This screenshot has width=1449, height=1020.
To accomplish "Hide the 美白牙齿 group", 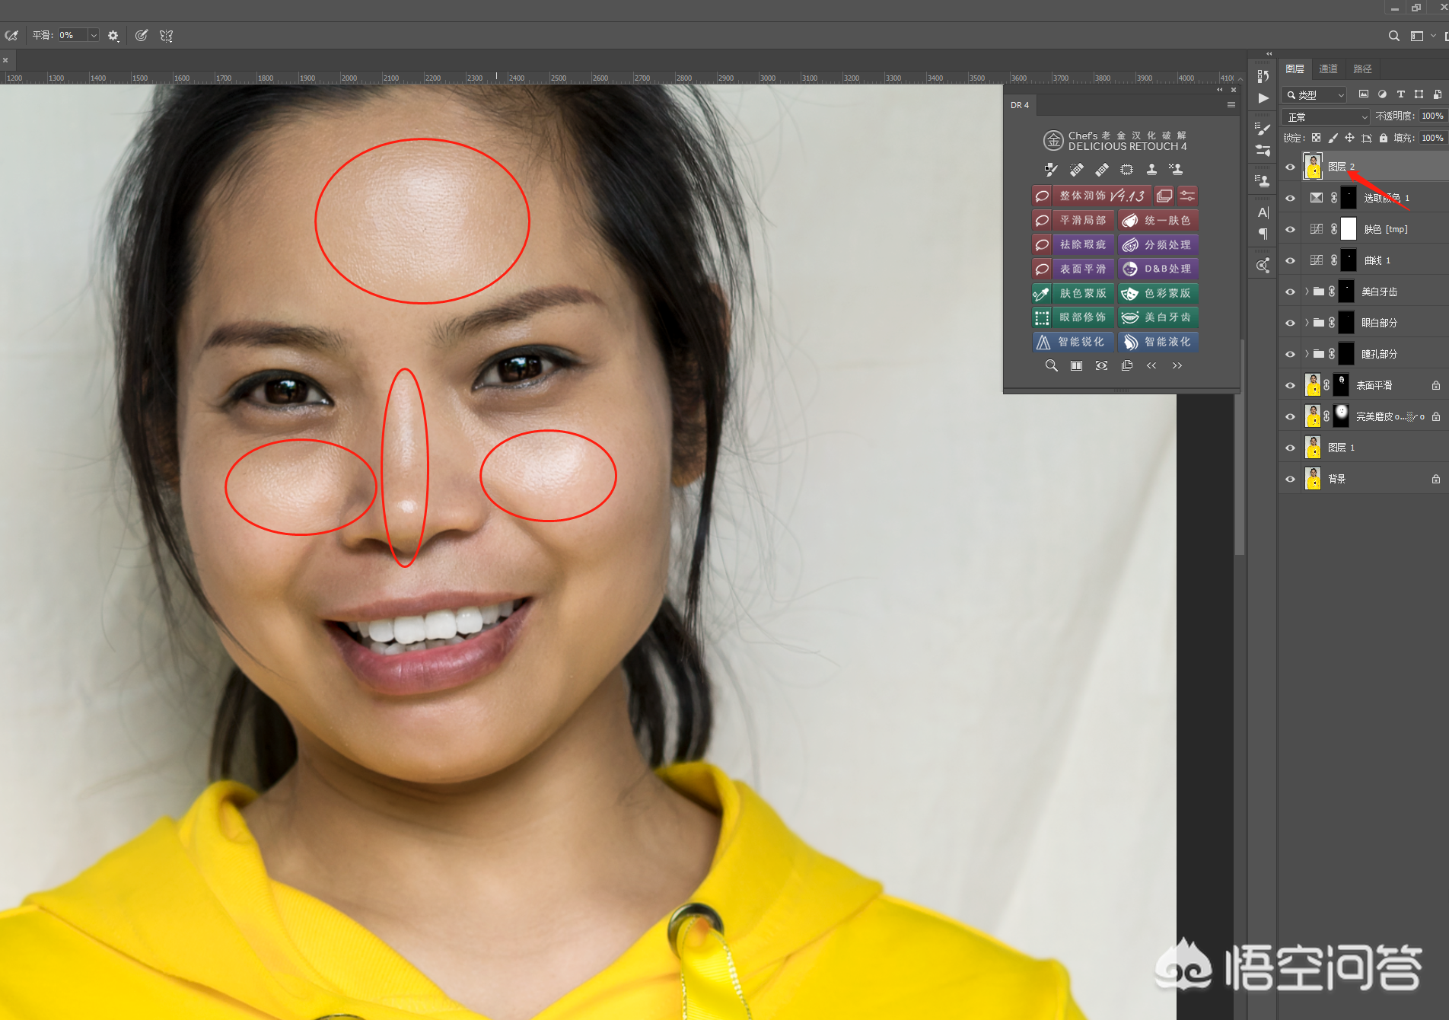I will (1290, 292).
